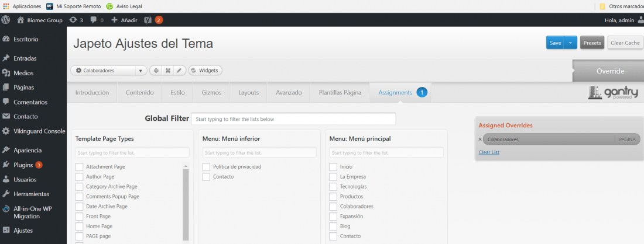Open Páginas in the sidebar
Screen dimensions: 644x244
coord(24,87)
